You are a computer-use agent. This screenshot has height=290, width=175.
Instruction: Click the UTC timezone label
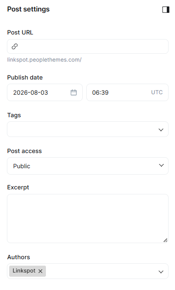(157, 92)
